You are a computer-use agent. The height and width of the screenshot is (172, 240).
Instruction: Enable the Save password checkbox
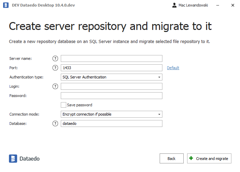[x=63, y=105]
